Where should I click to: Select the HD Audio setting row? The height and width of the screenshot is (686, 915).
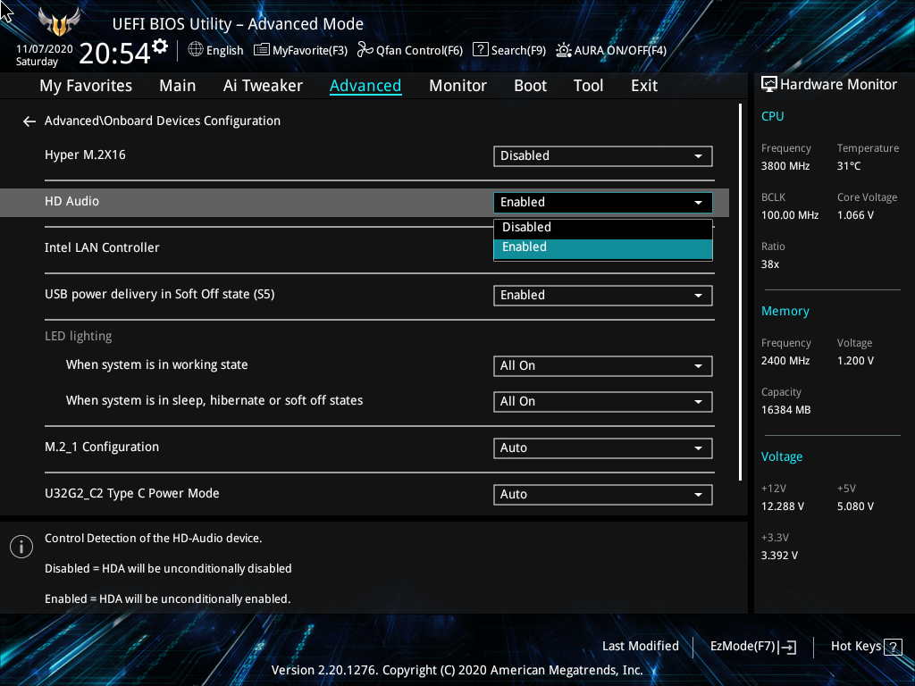365,203
